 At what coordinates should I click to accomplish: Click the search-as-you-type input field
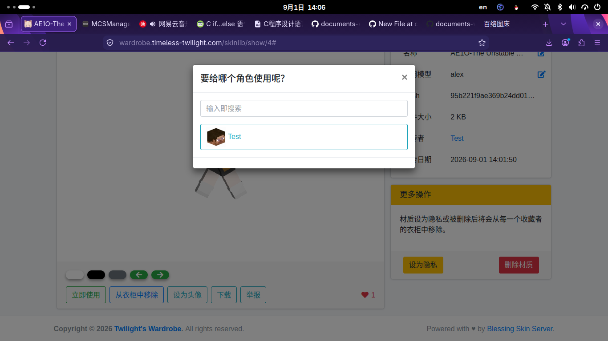point(304,108)
